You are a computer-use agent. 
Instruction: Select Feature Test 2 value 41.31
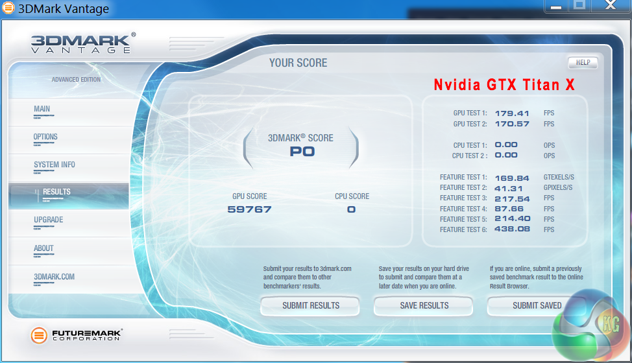[x=509, y=189]
